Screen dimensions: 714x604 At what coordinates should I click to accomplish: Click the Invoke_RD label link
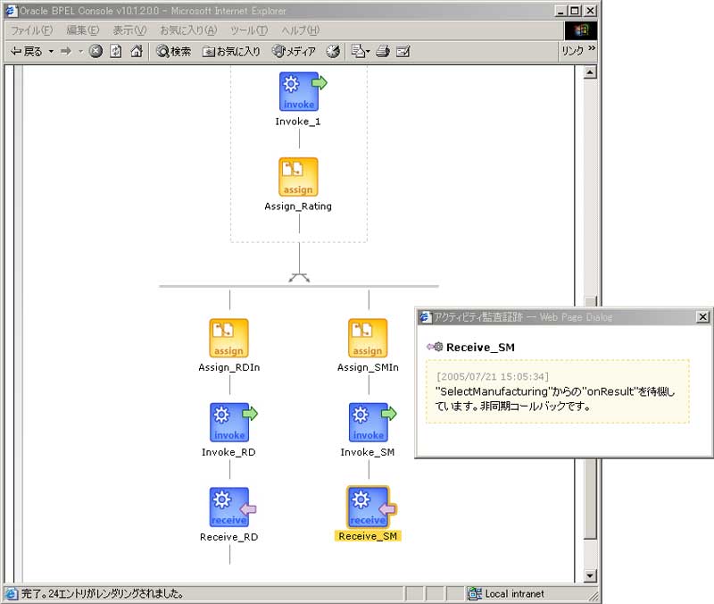click(x=228, y=452)
